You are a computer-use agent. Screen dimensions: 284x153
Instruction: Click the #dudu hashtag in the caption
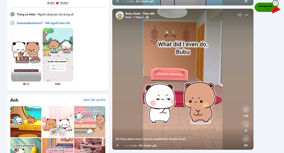point(164,139)
